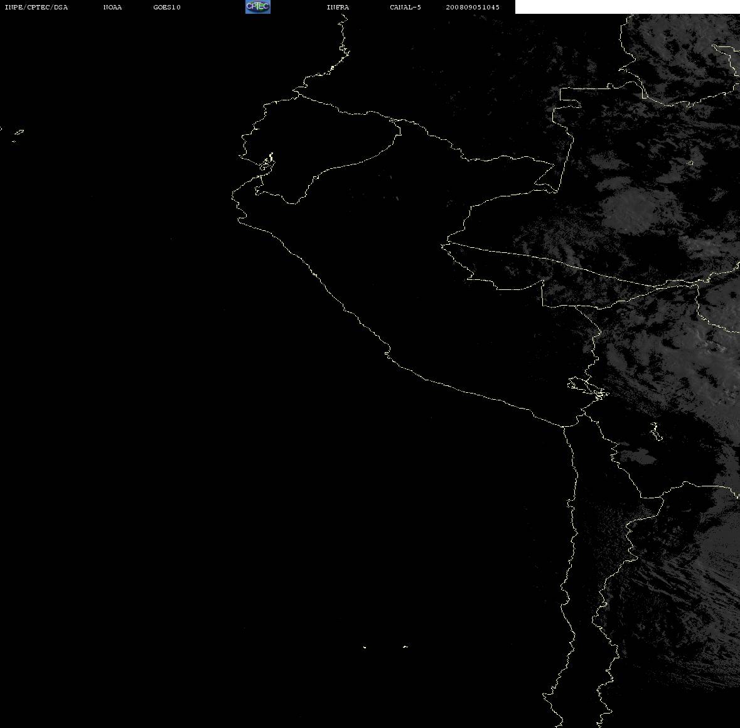Viewport: 740px width, 728px height.
Task: Click where Peru-Chile border meets the coast
Action: (564, 427)
